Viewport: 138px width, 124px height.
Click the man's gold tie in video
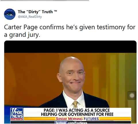point(75,104)
